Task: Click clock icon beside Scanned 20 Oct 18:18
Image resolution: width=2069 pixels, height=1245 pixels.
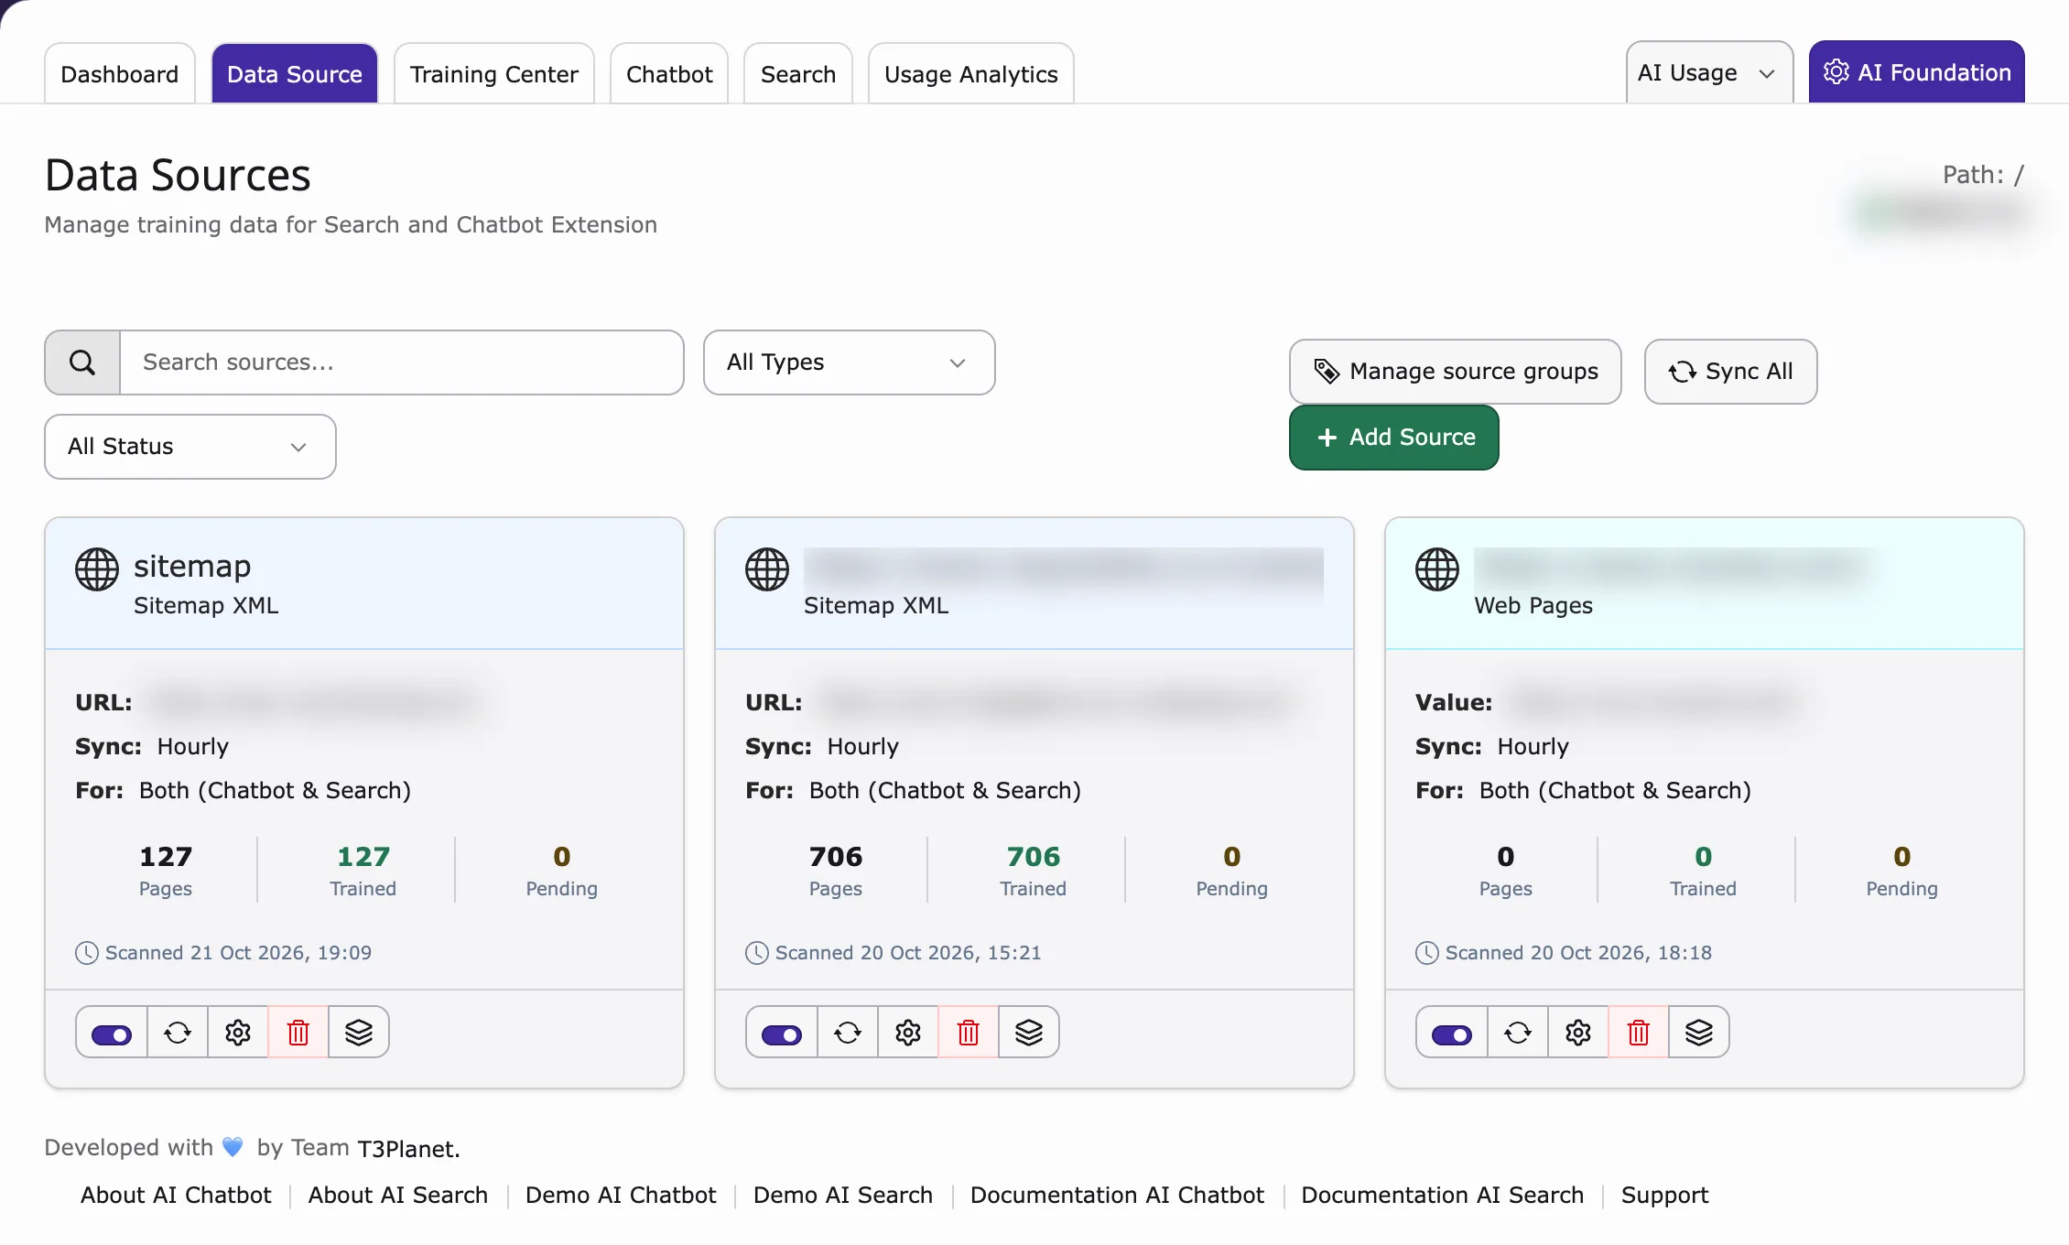Action: tap(1426, 953)
